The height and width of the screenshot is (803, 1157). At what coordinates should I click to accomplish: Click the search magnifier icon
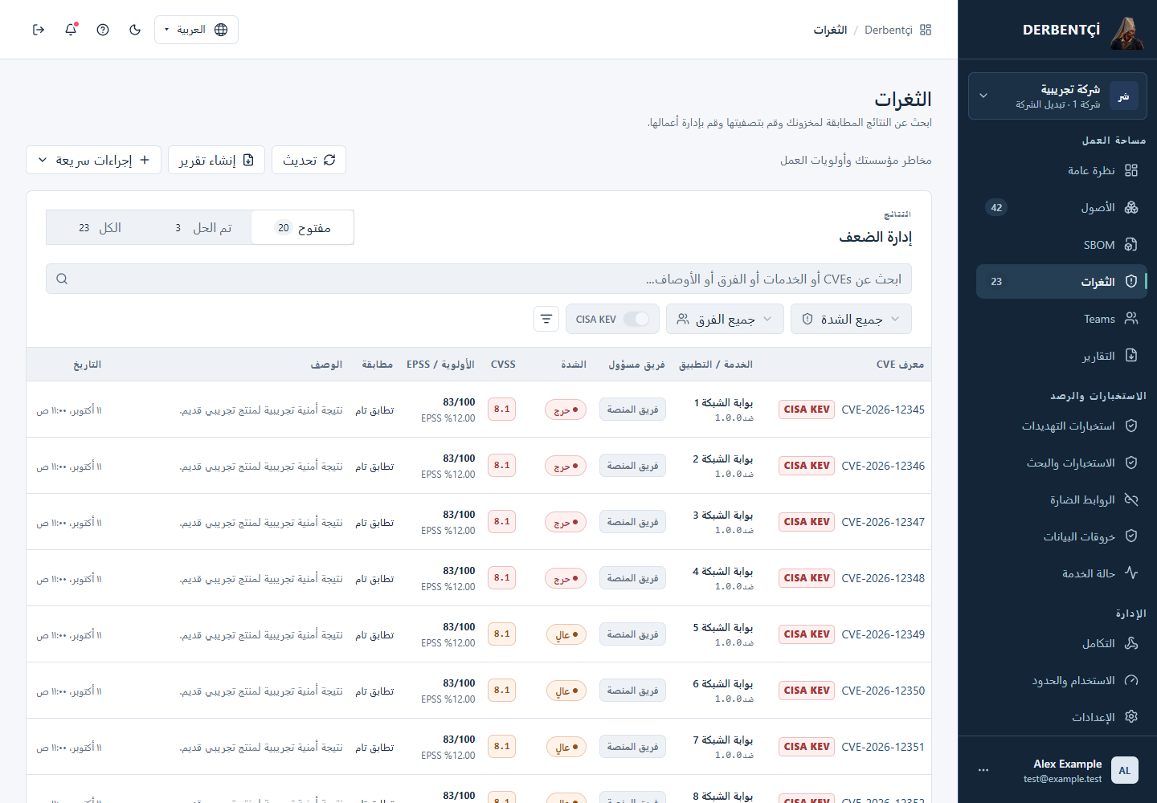click(x=62, y=279)
